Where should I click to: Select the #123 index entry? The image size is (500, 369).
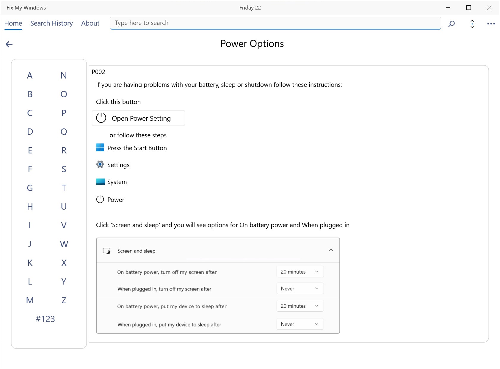[x=45, y=319]
